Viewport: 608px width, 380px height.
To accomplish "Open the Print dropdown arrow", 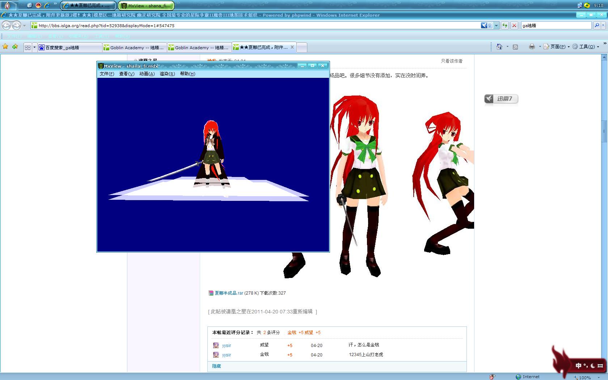I will coord(540,47).
